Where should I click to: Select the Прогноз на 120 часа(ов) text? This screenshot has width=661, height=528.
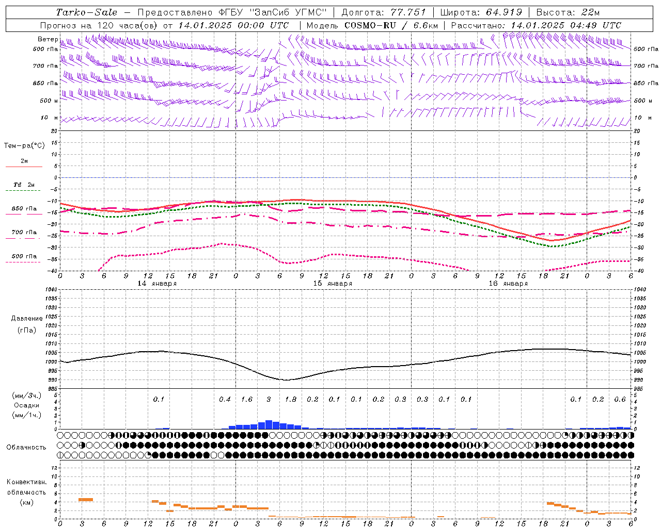tap(100, 25)
